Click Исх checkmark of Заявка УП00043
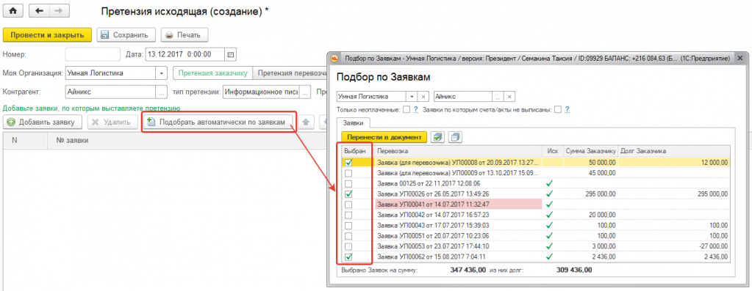752x291 pixels. pos(549,226)
